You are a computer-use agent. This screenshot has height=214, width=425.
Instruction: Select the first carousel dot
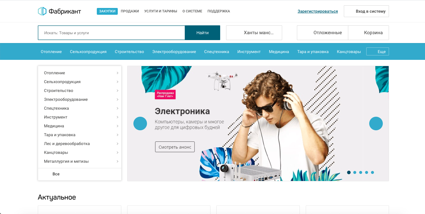point(349,172)
